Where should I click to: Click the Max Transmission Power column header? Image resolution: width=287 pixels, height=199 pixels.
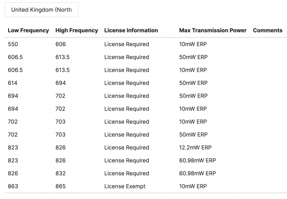click(x=213, y=30)
